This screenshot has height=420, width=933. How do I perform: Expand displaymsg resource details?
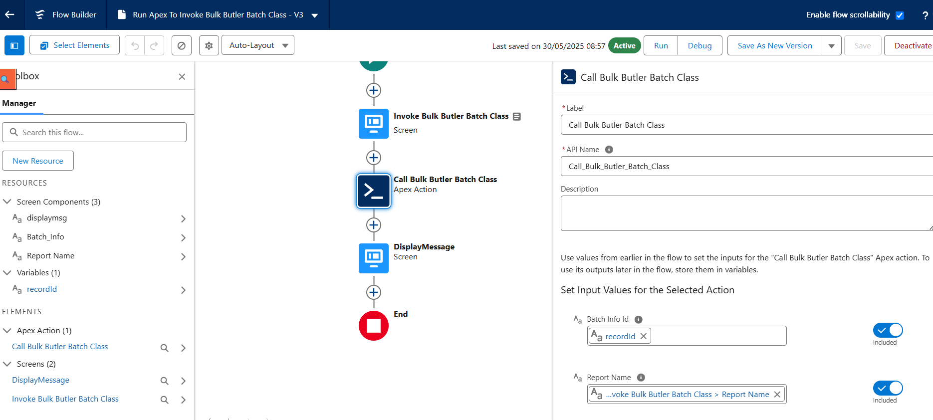coord(183,219)
